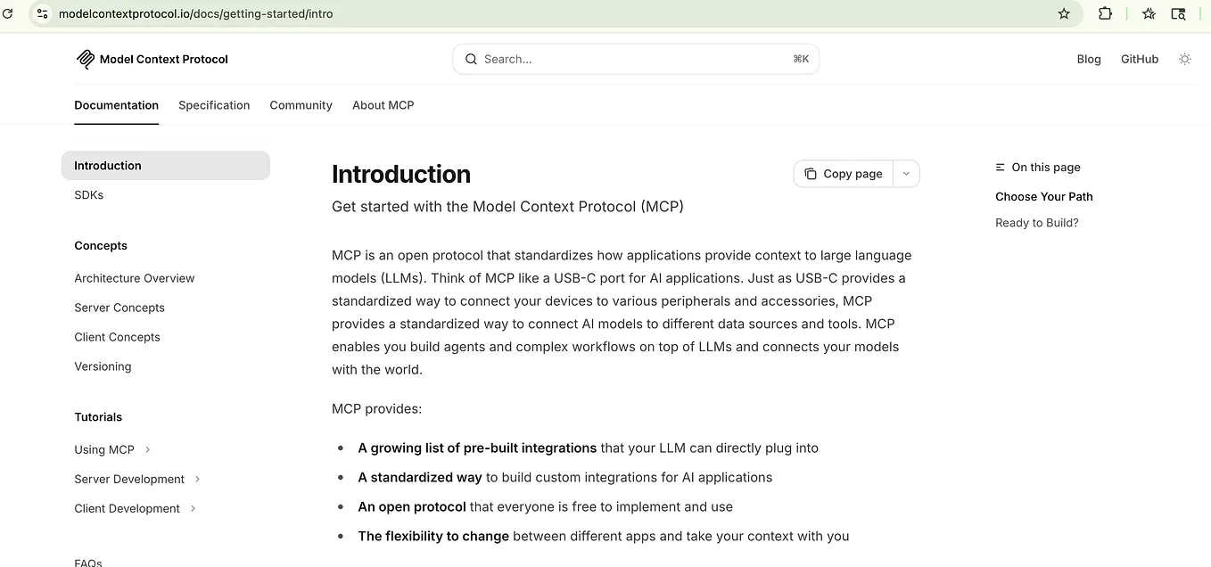Viewport: 1211px width, 567px height.
Task: Switch to the Specification tab
Action: 214,105
